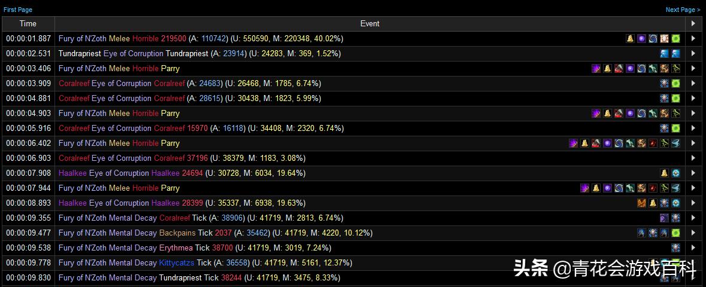Screen dimensions: 706x287
Task: Expand the 00:00:06.903 row arrow
Action: coord(693,158)
